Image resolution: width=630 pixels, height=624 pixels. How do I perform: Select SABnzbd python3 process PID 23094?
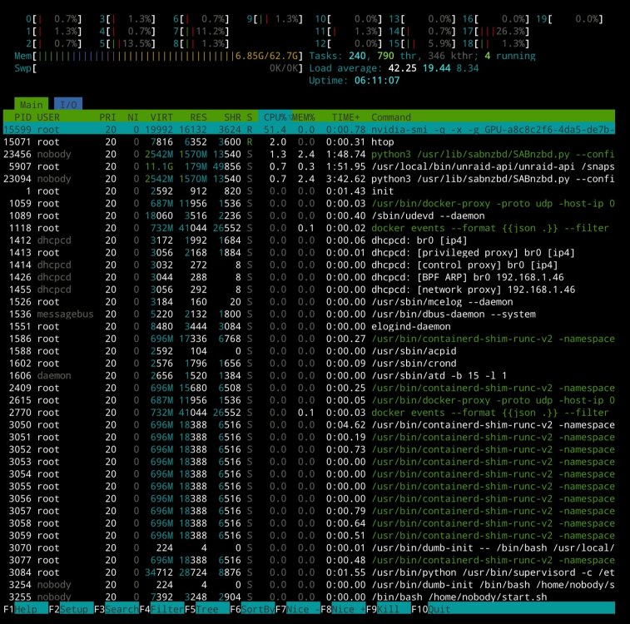pyautogui.click(x=309, y=179)
